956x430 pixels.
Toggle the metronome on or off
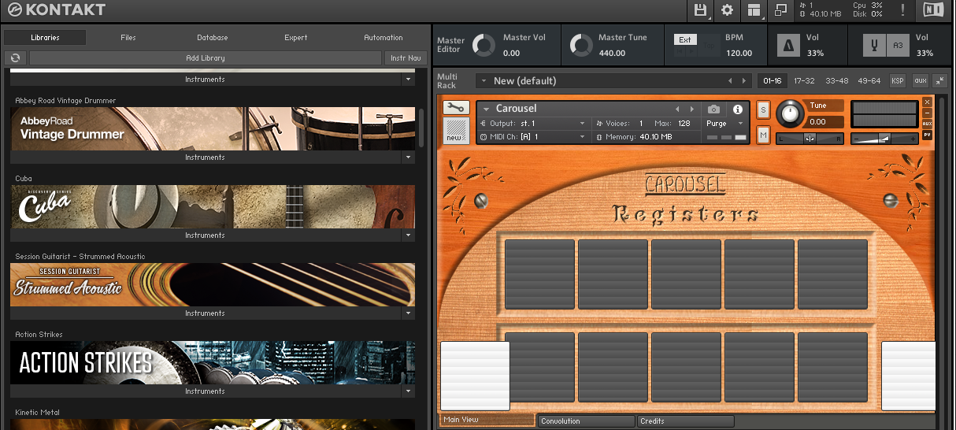click(790, 46)
